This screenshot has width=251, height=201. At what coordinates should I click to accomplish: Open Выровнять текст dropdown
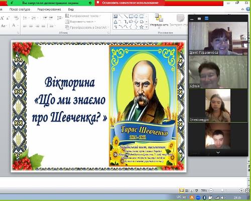(x=80, y=22)
